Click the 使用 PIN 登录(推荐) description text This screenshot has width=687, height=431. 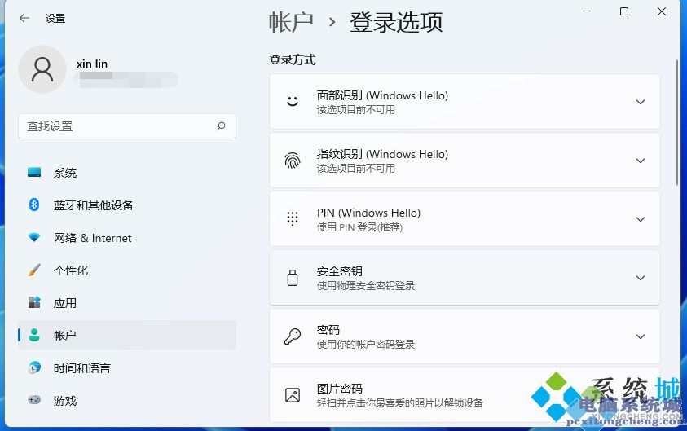(x=359, y=226)
